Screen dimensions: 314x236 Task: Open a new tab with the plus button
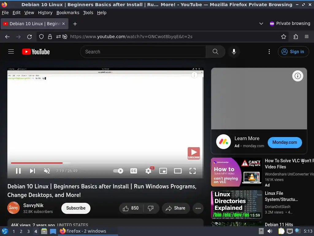click(x=75, y=24)
